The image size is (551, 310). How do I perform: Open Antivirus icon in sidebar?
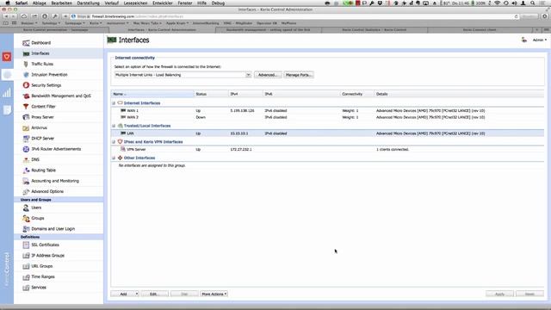coord(26,127)
